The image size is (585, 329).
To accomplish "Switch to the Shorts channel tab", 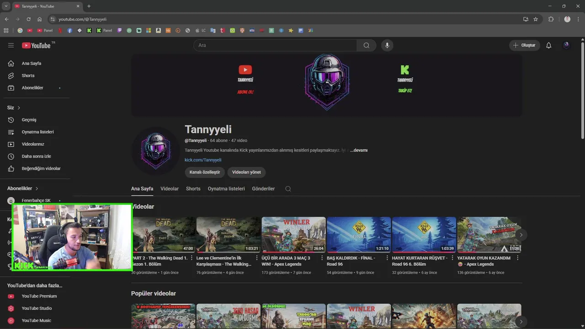I will (193, 189).
